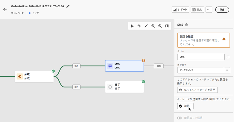Select the SMS activity node

pyautogui.click(x=124, y=66)
